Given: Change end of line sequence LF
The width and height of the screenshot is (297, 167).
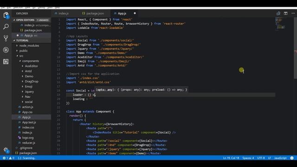Looking at the screenshot, I should (269, 158).
